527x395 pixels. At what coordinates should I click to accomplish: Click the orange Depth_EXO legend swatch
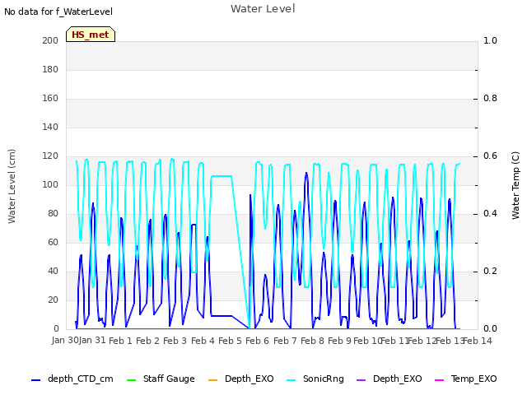(x=212, y=380)
